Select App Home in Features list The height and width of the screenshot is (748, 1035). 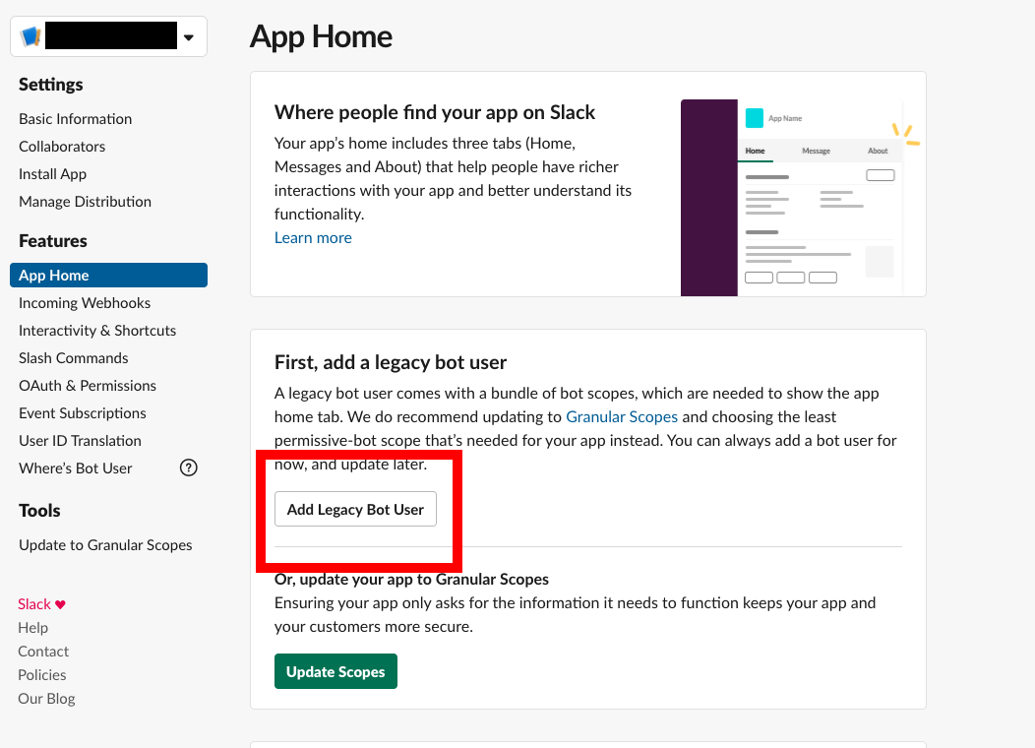click(109, 276)
